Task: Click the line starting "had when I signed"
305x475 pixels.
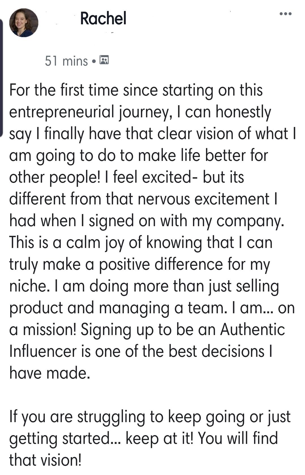Action: pos(146,221)
